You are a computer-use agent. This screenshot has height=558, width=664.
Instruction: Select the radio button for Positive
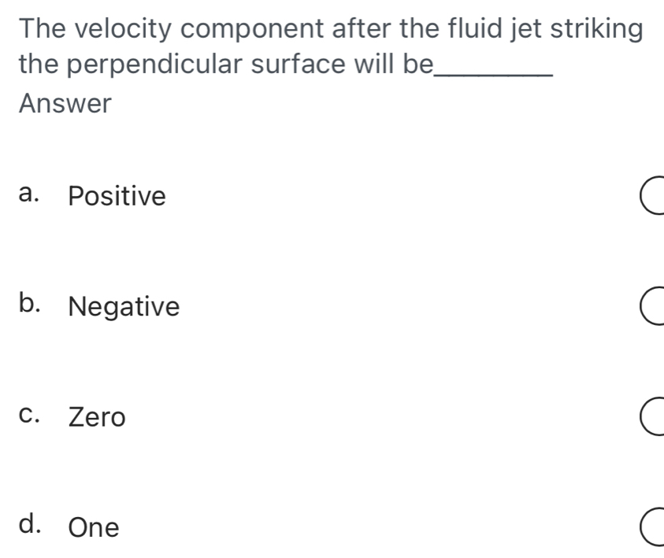click(x=651, y=196)
